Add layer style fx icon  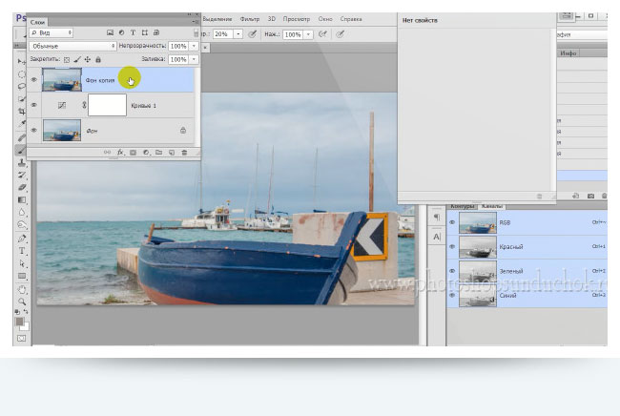[x=120, y=153]
